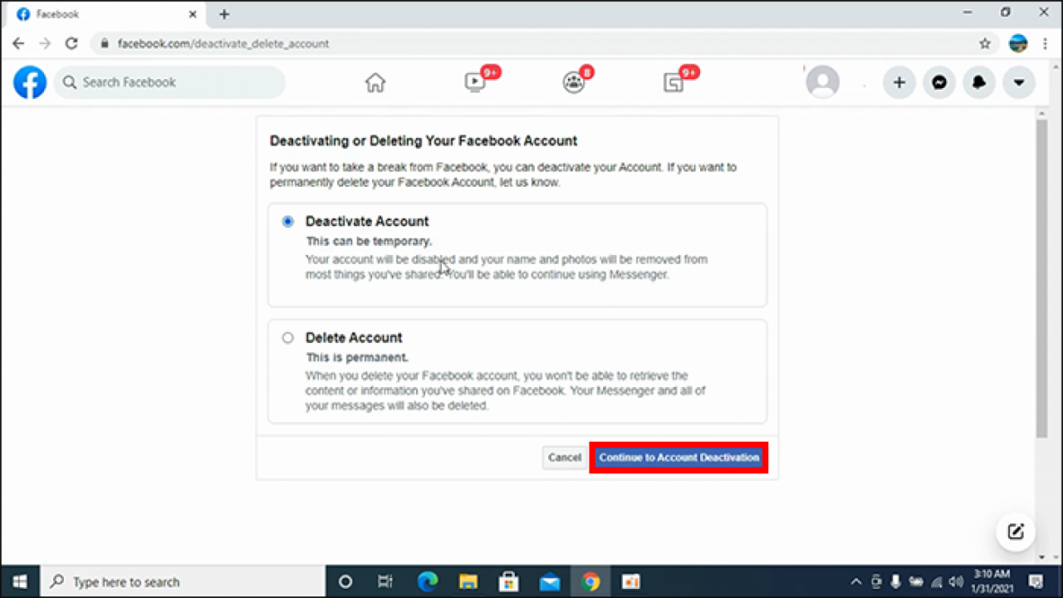Open the account menu caret
This screenshot has width=1063, height=598.
point(1018,82)
